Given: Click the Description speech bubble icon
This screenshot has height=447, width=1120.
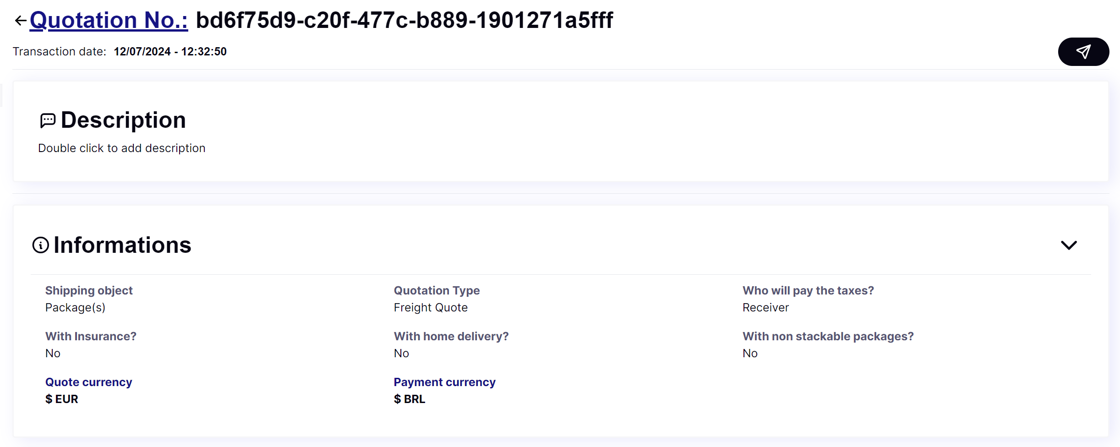Looking at the screenshot, I should point(48,120).
